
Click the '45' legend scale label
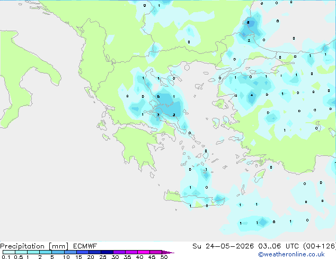tap(152, 257)
